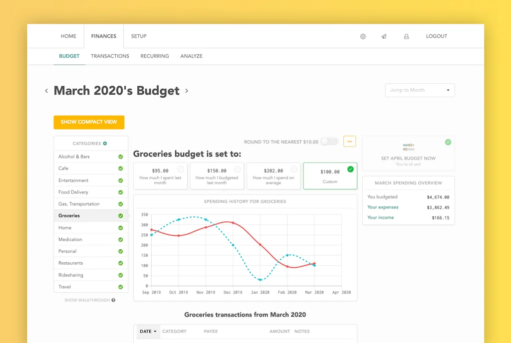Click the paper plane icon in header
The width and height of the screenshot is (511, 343).
(x=384, y=36)
